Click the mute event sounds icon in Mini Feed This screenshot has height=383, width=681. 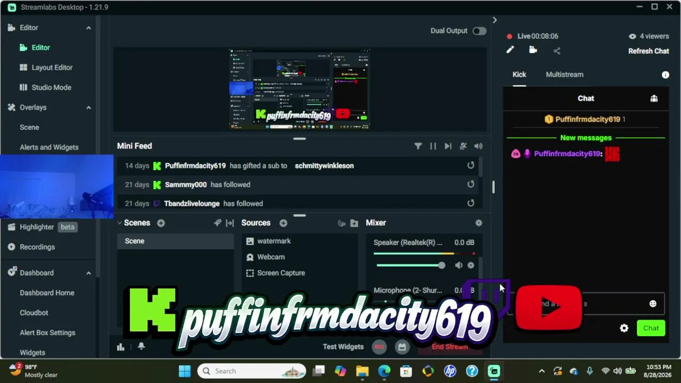pos(463,146)
